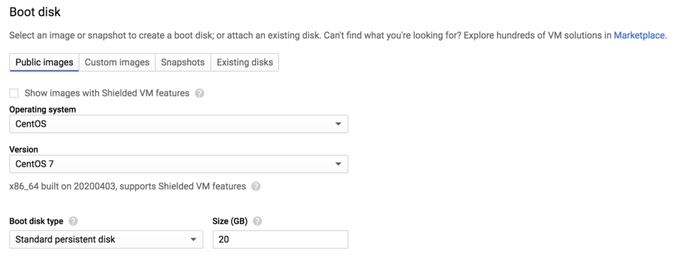
Task: Click the Size (GB) label text
Action: [x=230, y=221]
